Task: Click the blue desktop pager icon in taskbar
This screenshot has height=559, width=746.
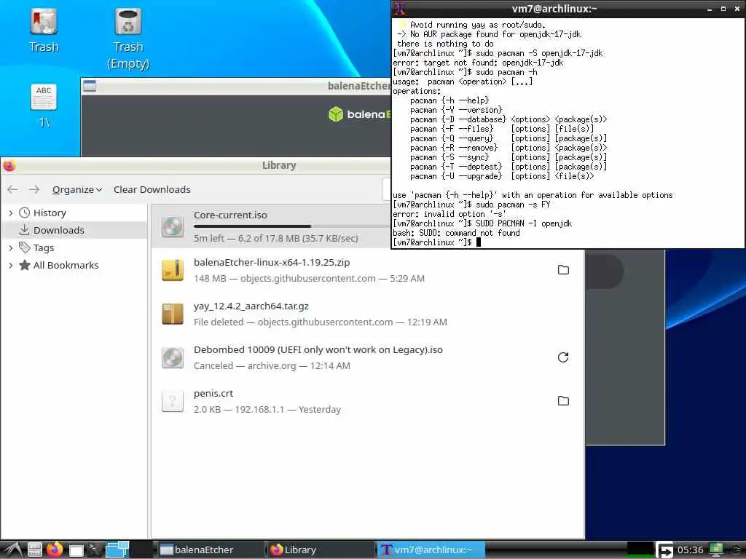Action: coord(117,550)
